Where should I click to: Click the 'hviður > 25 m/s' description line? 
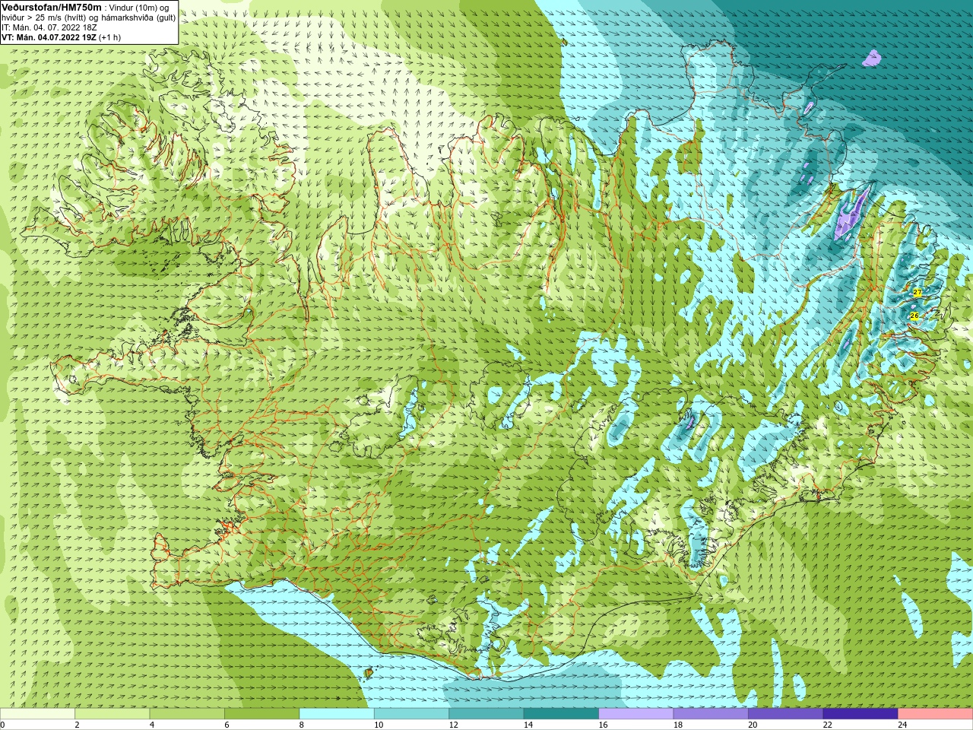point(88,17)
